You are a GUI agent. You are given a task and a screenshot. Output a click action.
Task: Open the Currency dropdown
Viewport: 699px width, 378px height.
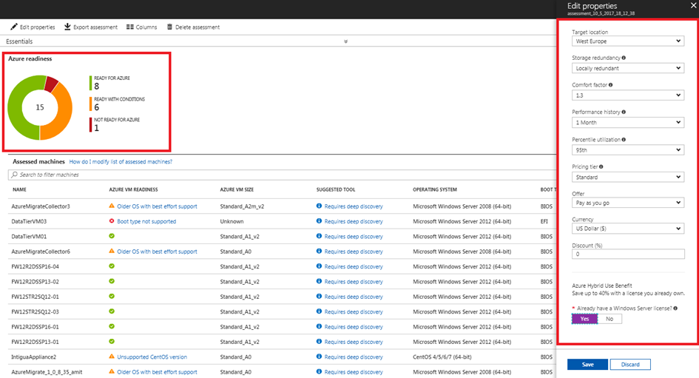pos(628,229)
